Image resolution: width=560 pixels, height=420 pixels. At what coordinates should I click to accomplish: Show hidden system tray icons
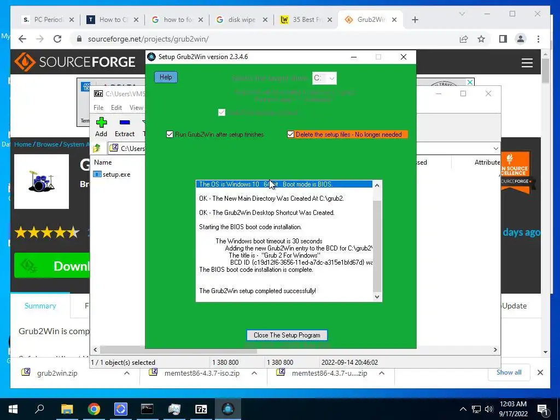click(x=463, y=409)
